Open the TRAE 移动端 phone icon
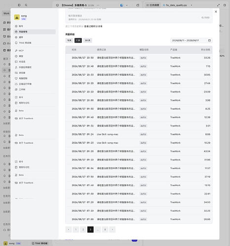Screen dimensions: 230x246 coord(16,43)
